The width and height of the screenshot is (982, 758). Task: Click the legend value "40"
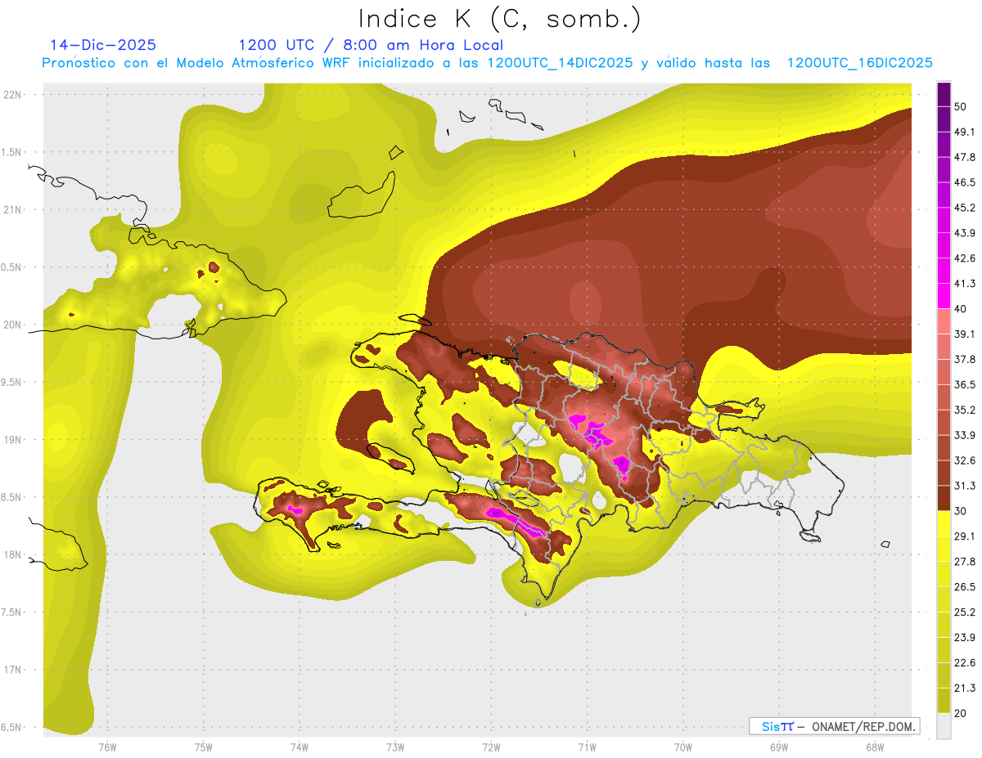(x=961, y=309)
